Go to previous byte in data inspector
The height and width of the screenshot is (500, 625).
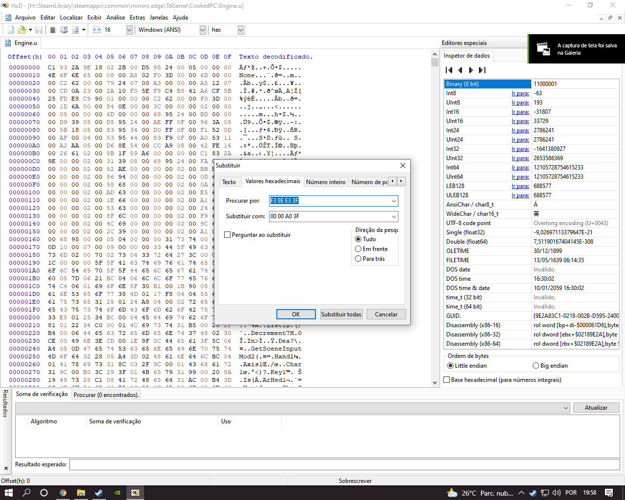click(x=460, y=70)
